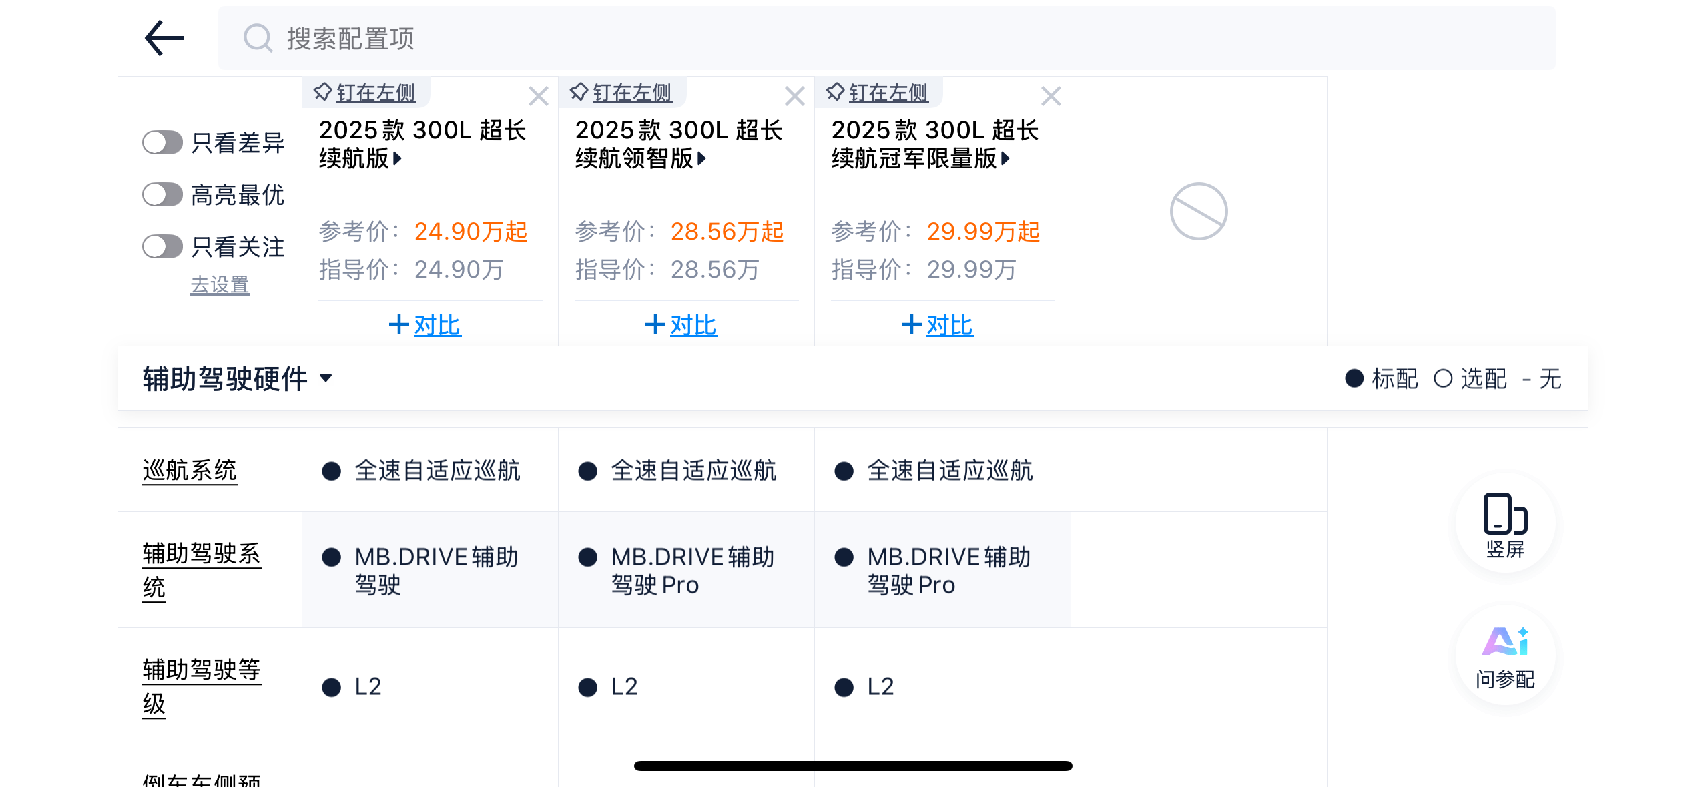The image size is (1706, 787).
Task: Click the 去设置 link
Action: pos(220,285)
